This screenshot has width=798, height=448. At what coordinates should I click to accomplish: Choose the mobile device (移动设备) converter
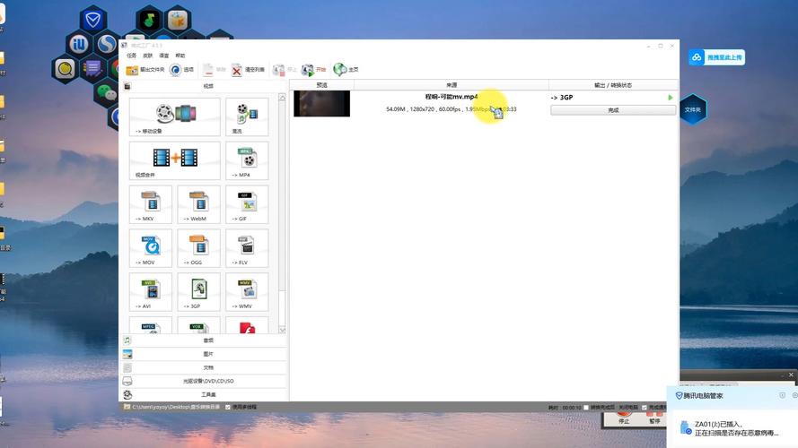tap(174, 116)
